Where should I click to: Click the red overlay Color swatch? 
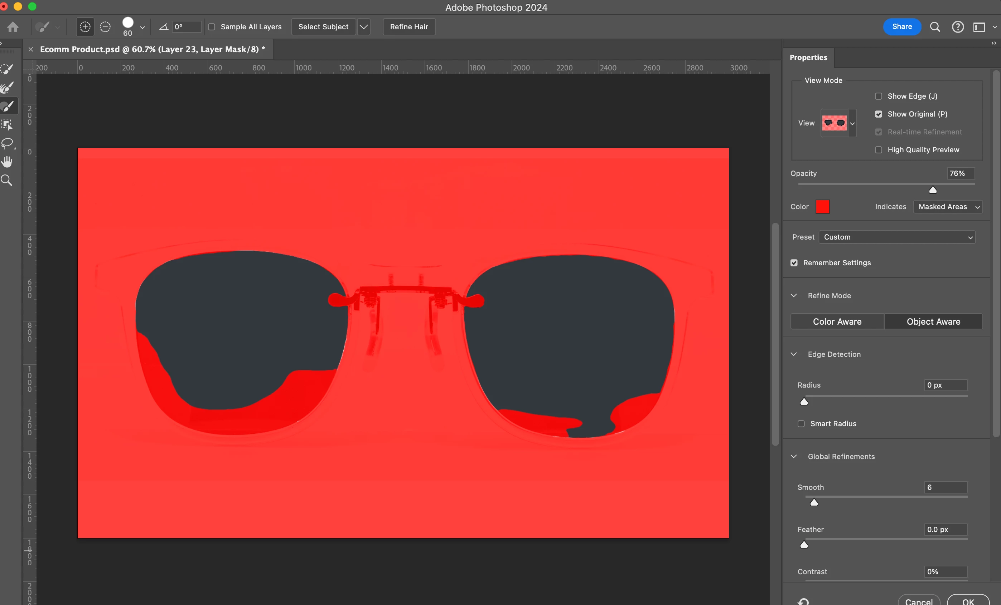pyautogui.click(x=822, y=207)
